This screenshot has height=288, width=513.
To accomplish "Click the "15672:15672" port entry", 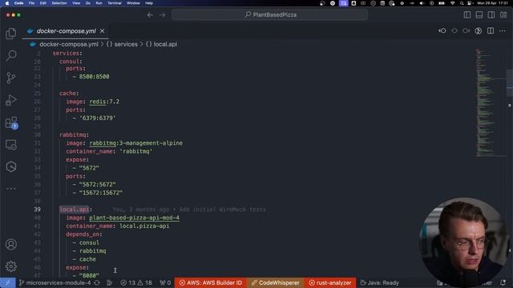I will [100, 193].
